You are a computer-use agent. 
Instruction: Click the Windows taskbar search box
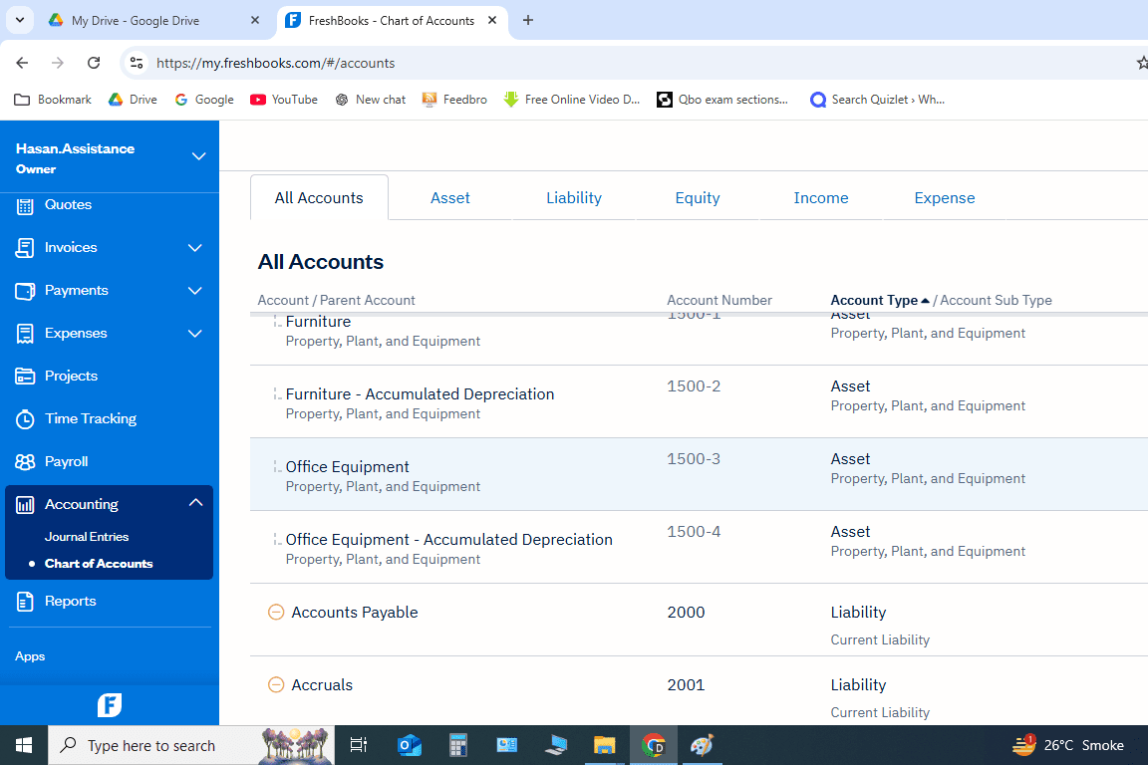click(x=191, y=745)
